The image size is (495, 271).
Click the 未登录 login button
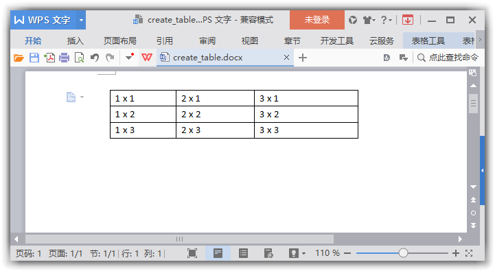click(x=317, y=20)
